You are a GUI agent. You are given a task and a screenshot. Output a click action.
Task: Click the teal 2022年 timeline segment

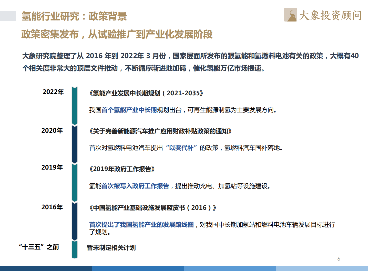[75, 105]
